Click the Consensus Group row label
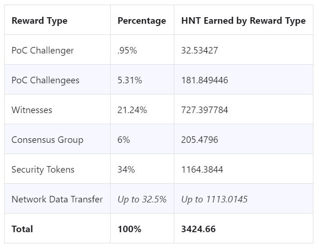This screenshot has height=248, width=318. (47, 140)
